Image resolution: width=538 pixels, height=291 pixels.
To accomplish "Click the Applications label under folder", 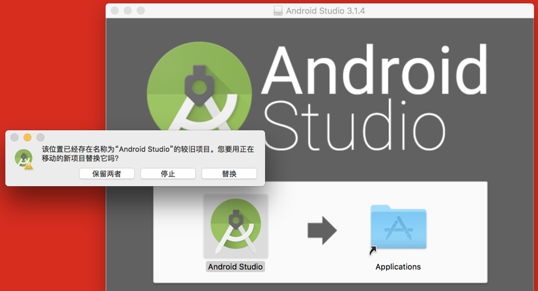I will (x=398, y=267).
